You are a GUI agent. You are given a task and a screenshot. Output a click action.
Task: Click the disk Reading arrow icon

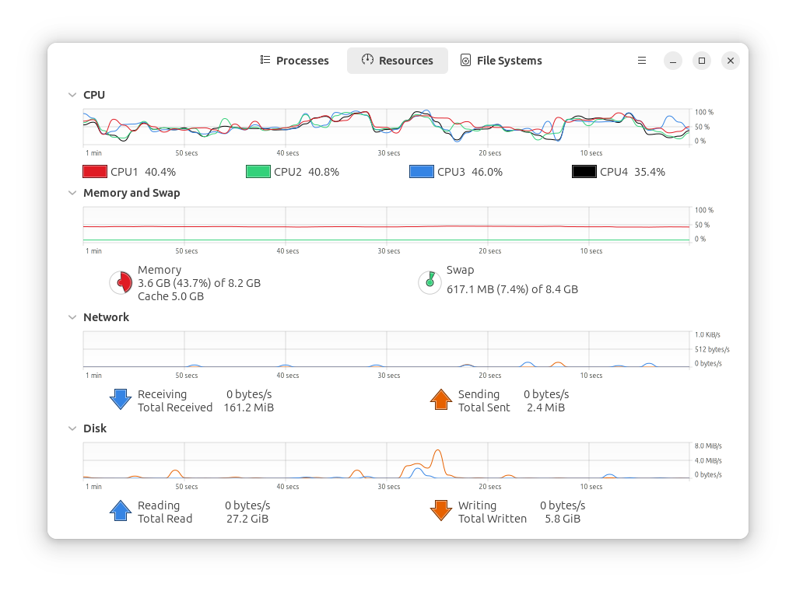[x=121, y=511]
